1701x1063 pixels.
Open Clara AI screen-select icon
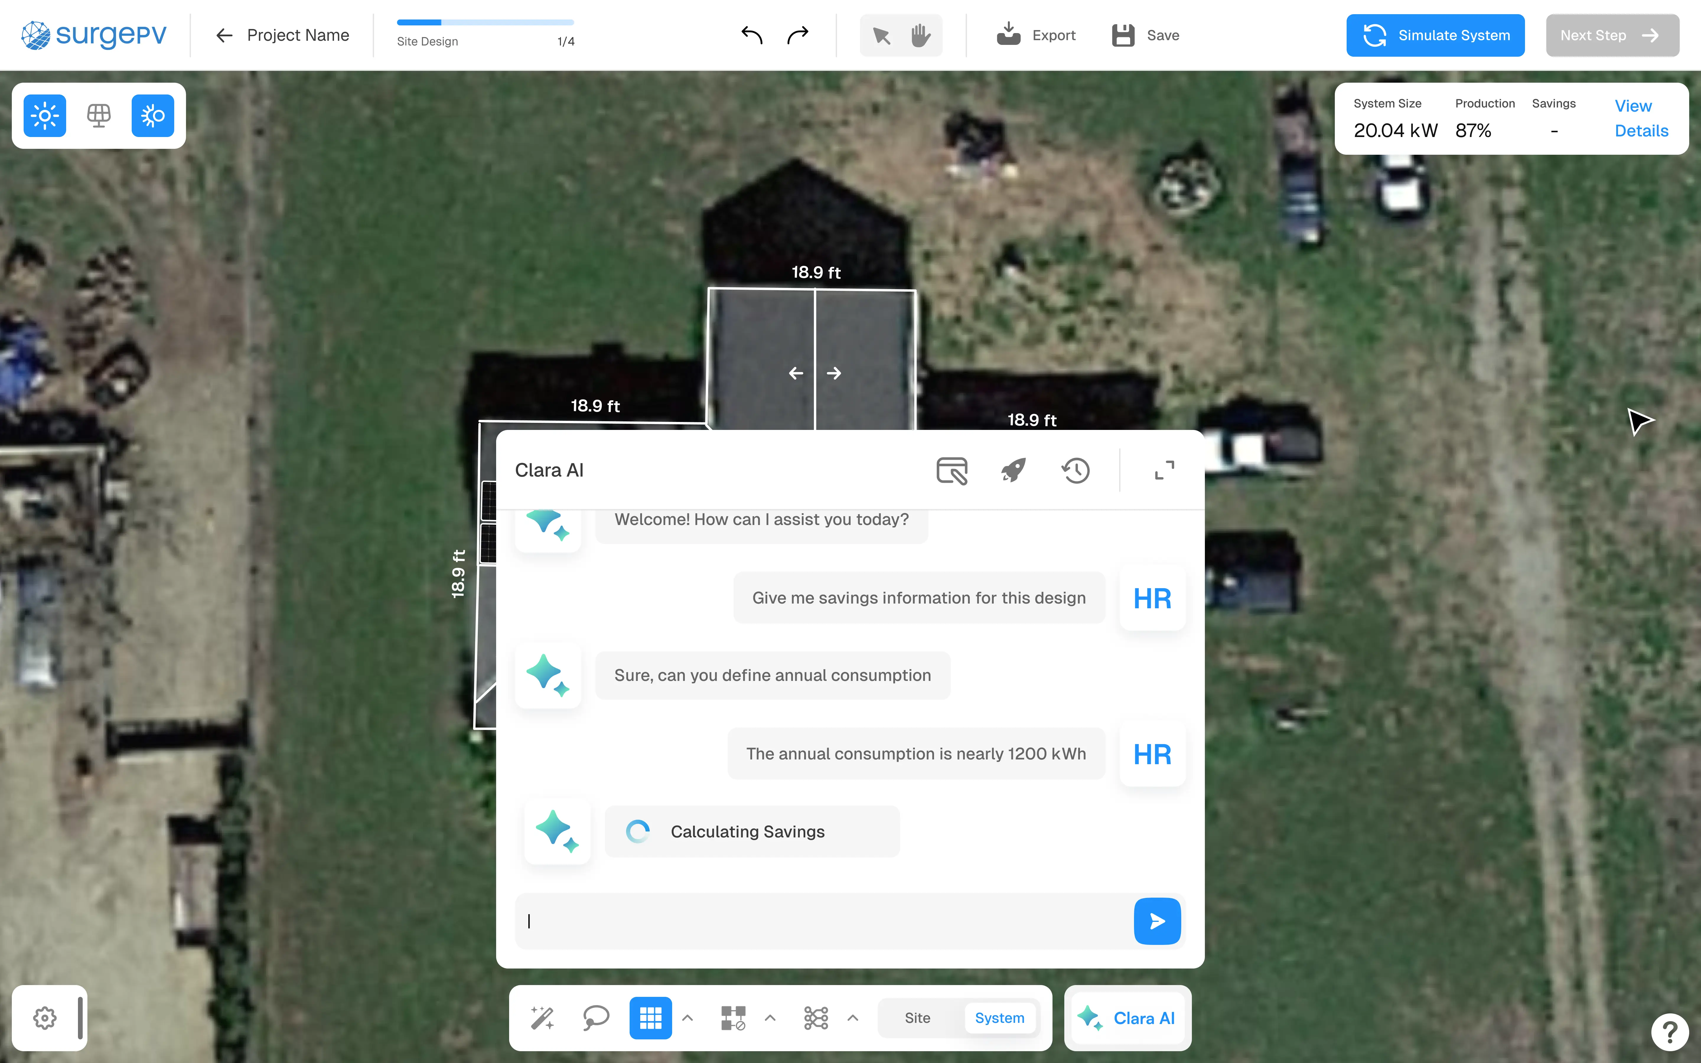[952, 470]
